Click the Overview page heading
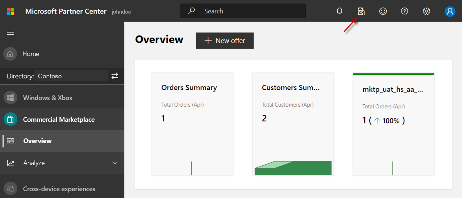This screenshot has height=198, width=462. pyautogui.click(x=159, y=39)
